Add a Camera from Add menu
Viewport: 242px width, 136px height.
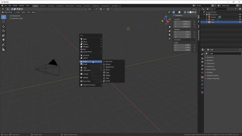(x=91, y=74)
